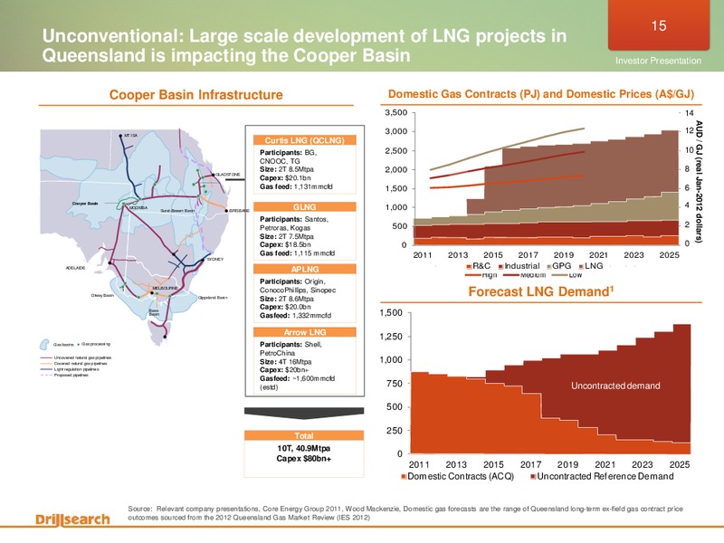This screenshot has height=543, width=724.
Task: Select the APLNG orange header bar
Action: (304, 269)
